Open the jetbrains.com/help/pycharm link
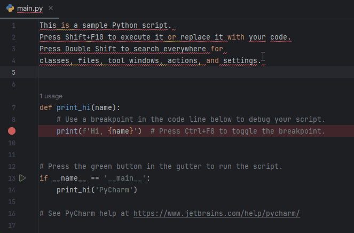 pos(216,213)
